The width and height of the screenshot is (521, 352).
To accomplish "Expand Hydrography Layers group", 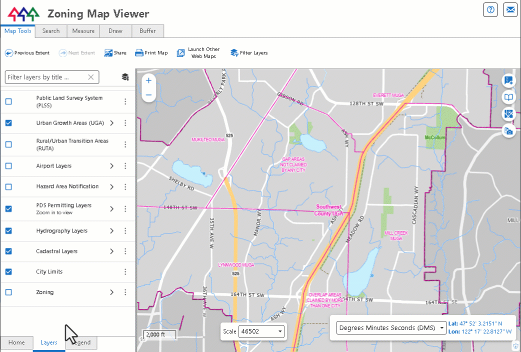I will [111, 230].
